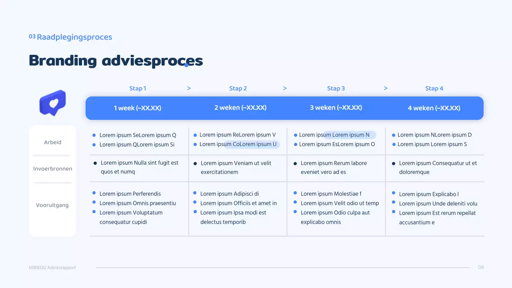Image resolution: width=512 pixels, height=288 pixels.
Task: Click page number 08 in the footer
Action: [x=481, y=267]
